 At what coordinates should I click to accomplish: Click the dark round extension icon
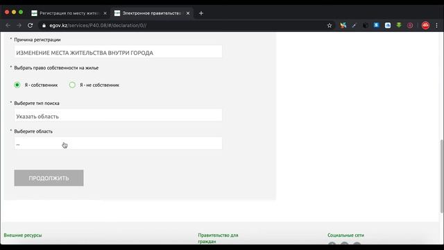click(366, 26)
